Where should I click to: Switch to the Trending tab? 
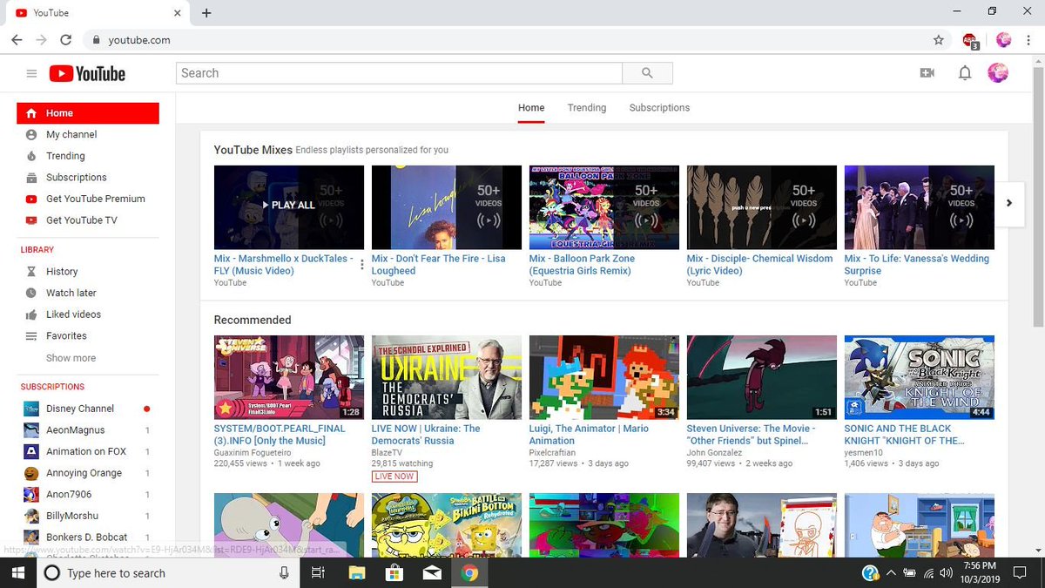[587, 108]
